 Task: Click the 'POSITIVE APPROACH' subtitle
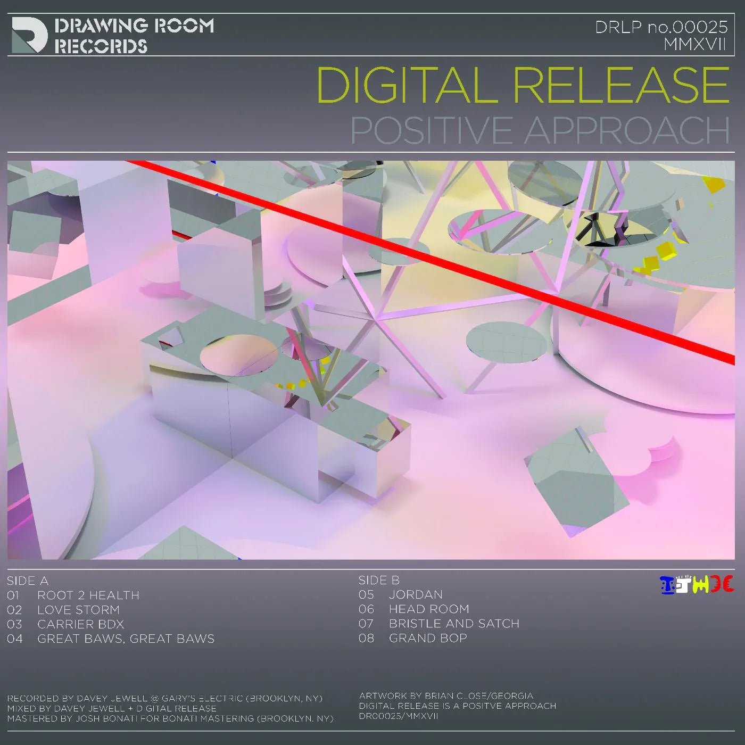tap(540, 130)
